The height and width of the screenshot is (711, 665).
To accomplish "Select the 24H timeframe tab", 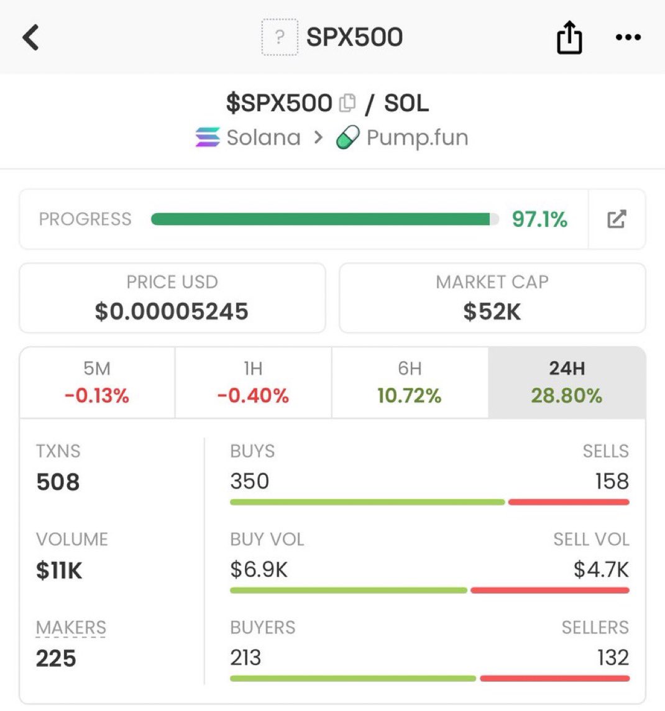I will tap(567, 382).
